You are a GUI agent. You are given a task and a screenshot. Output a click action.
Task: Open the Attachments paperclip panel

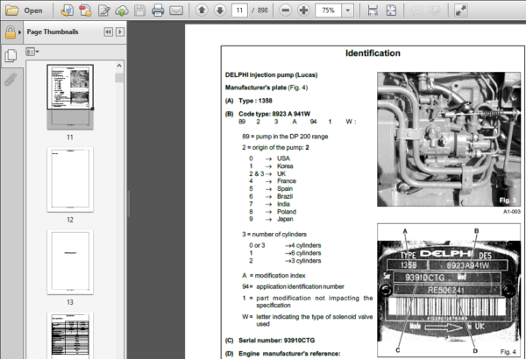coord(11,80)
